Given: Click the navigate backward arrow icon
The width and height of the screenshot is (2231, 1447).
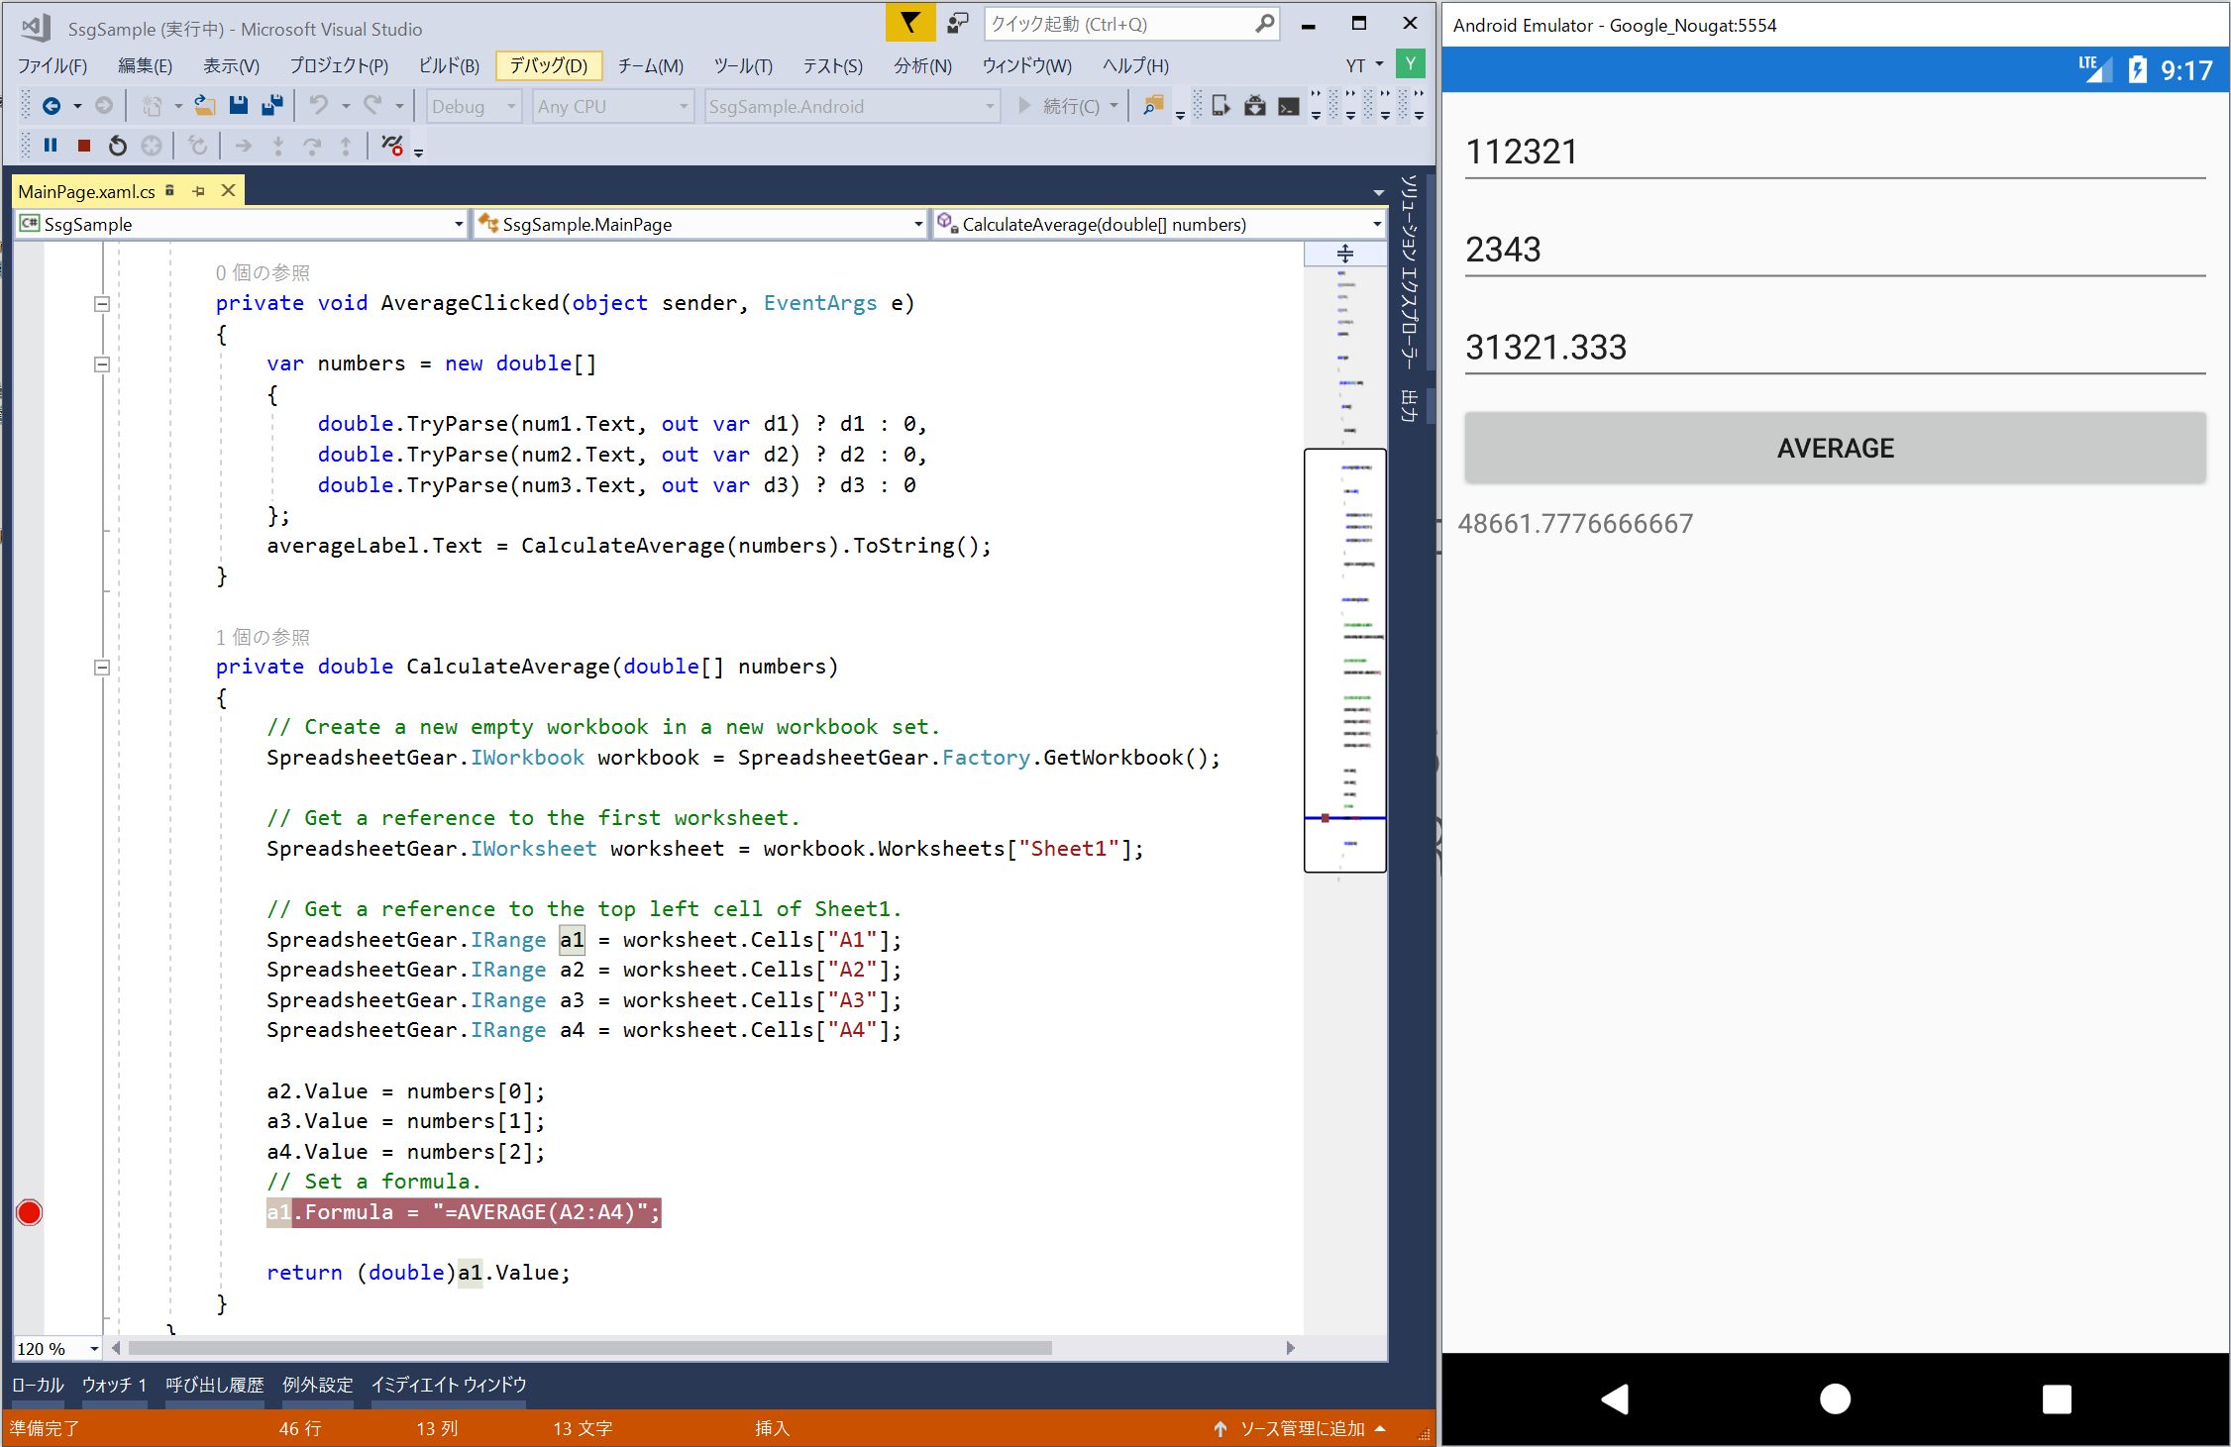Looking at the screenshot, I should pyautogui.click(x=52, y=106).
